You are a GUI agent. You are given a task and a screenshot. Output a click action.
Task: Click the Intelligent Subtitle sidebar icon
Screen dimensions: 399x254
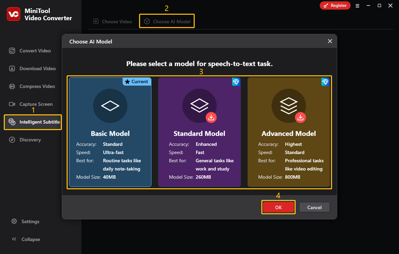pyautogui.click(x=12, y=122)
